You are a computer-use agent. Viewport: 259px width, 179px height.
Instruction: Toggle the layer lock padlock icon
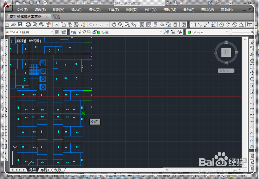click(94, 32)
